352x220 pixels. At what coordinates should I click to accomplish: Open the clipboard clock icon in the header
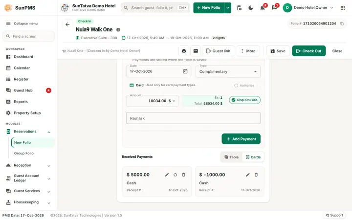coord(239,8)
